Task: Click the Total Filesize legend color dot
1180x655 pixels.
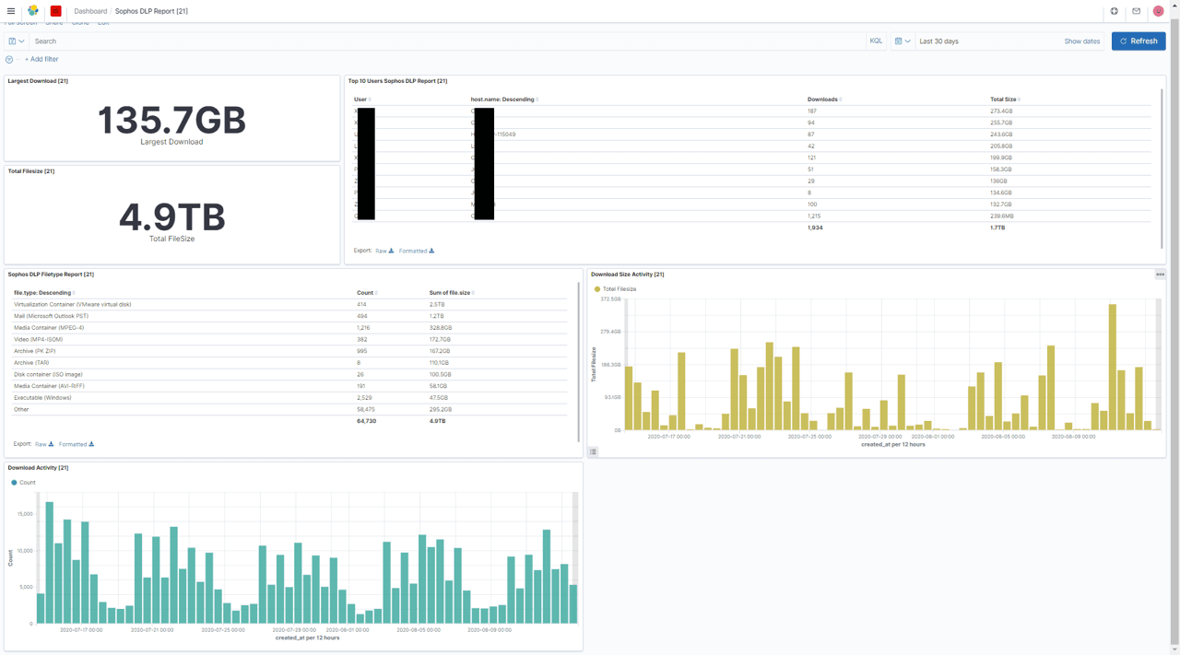Action: [x=597, y=289]
